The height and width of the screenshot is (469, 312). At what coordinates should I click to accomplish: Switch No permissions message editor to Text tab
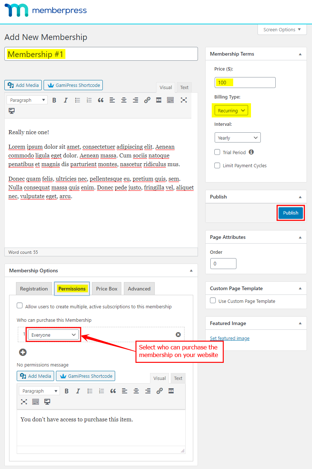point(178,378)
